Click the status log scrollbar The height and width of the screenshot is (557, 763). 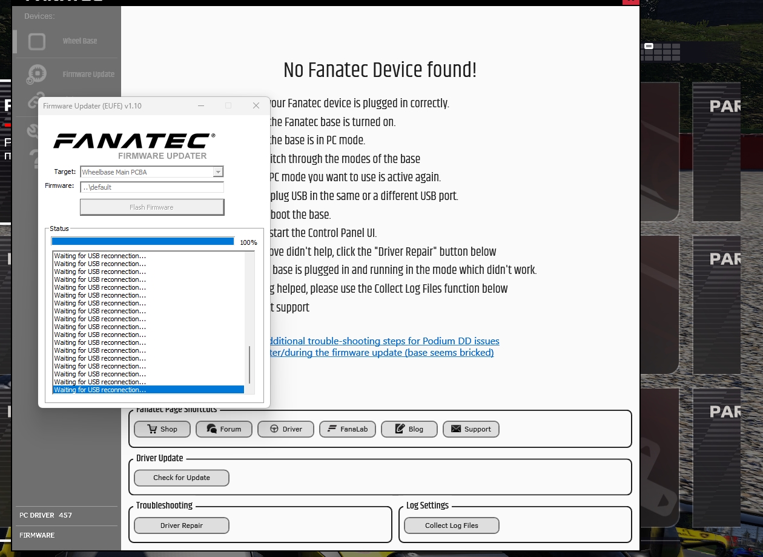(x=249, y=364)
